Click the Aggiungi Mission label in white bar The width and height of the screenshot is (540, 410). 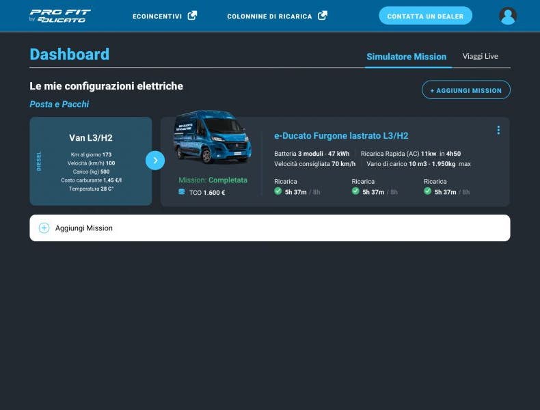83,228
